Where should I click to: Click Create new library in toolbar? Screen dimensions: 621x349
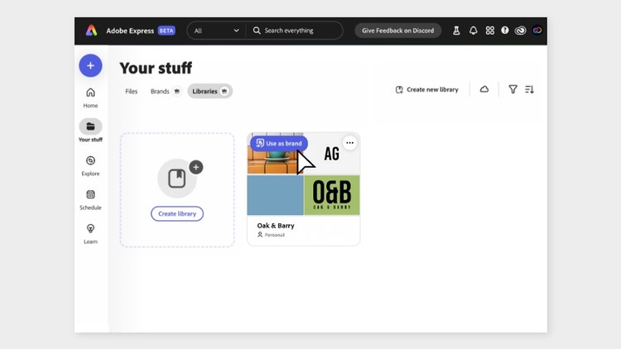427,89
